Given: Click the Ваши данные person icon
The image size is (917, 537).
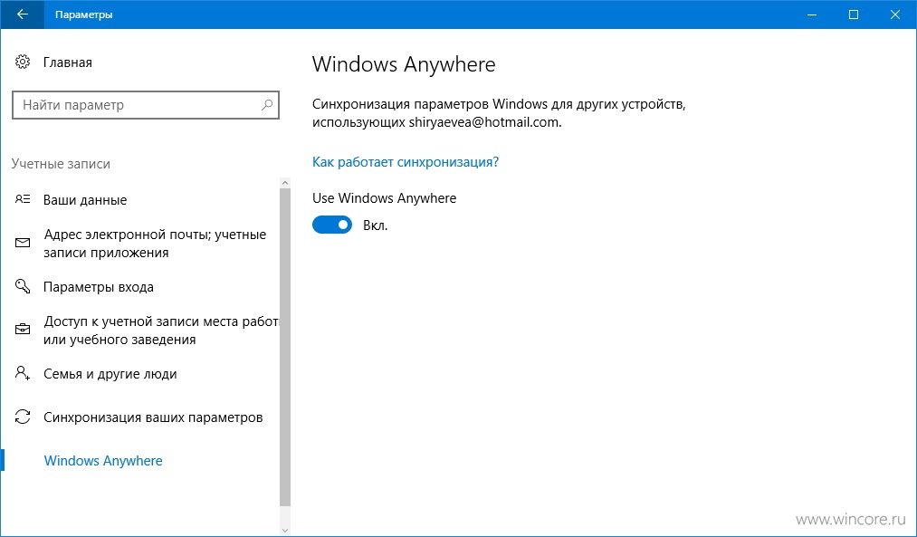Looking at the screenshot, I should click(23, 199).
